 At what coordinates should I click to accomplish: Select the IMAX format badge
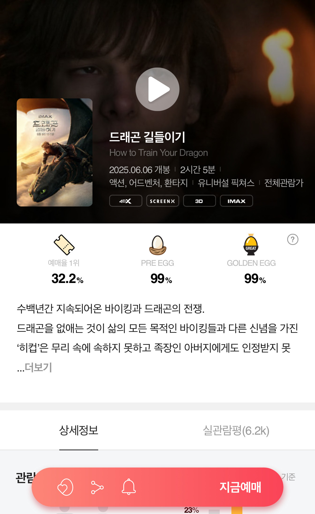[236, 201]
